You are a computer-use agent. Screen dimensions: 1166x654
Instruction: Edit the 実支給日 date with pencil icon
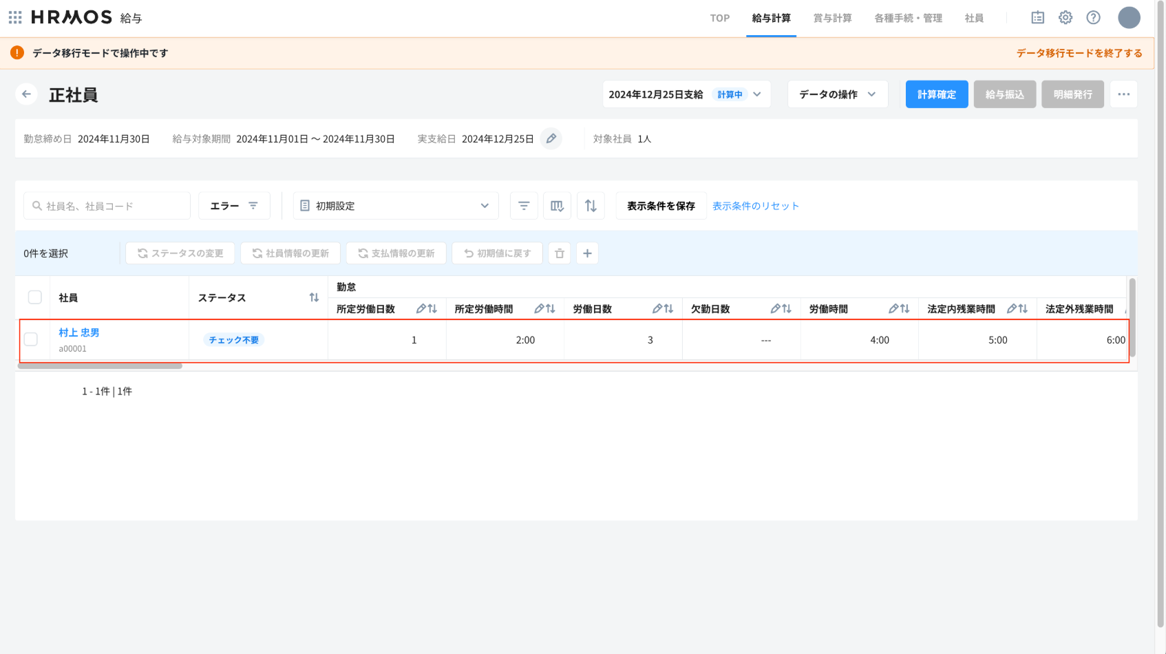(x=551, y=138)
